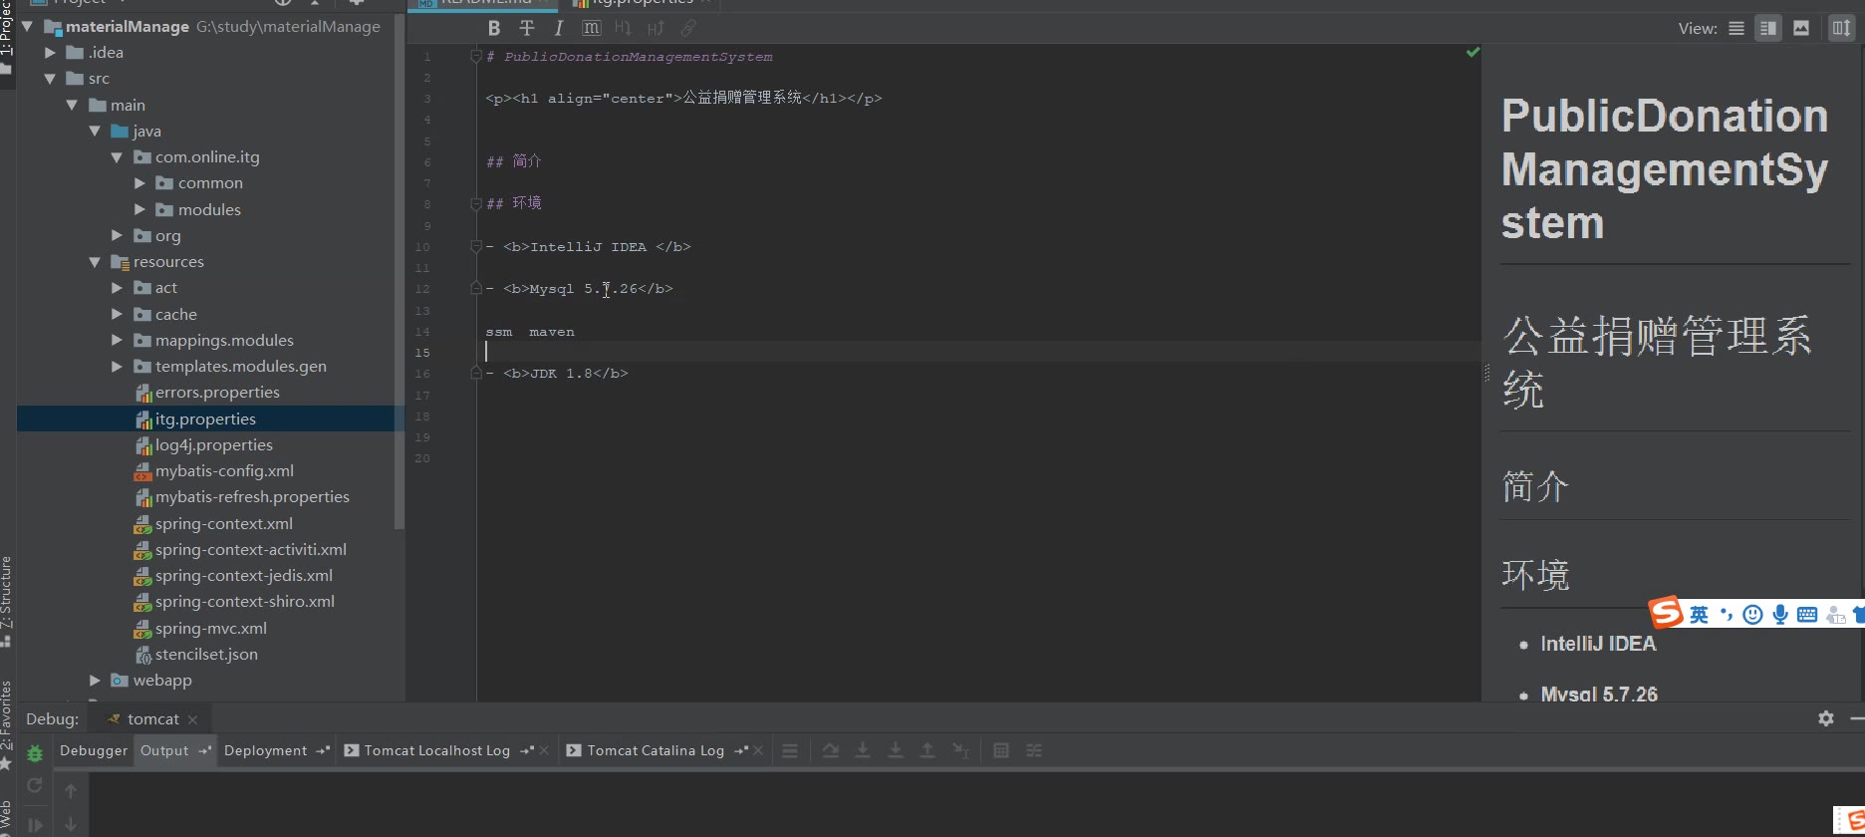Screen dimensions: 1865x837
Task: Open debug panel settings gear
Action: 1825,718
